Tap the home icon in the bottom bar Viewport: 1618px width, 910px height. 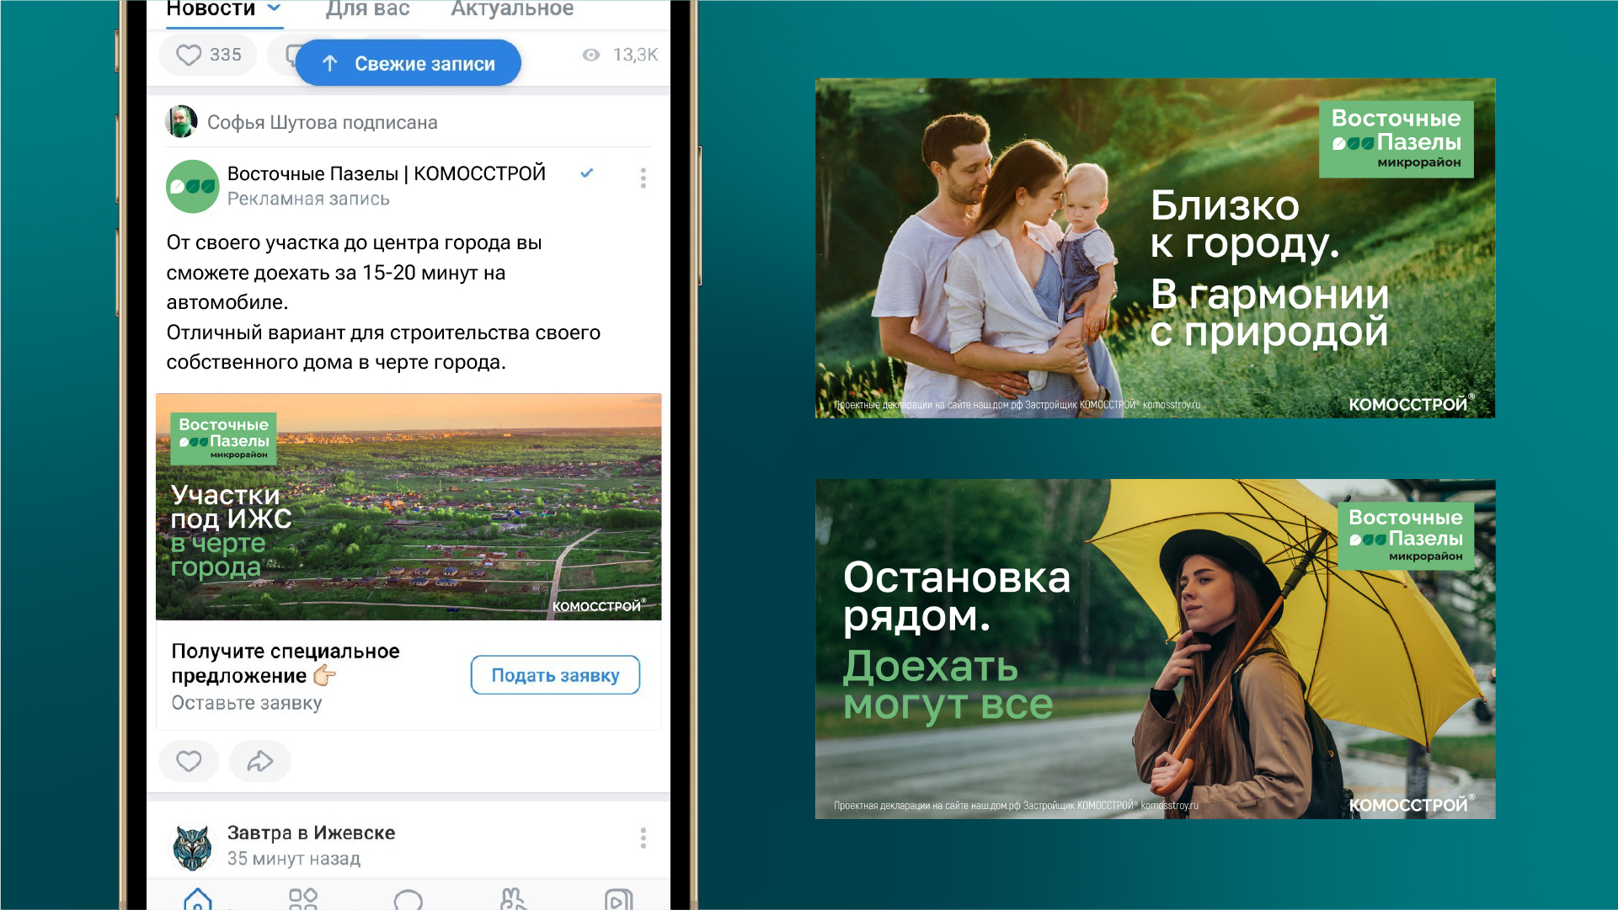pos(198,899)
